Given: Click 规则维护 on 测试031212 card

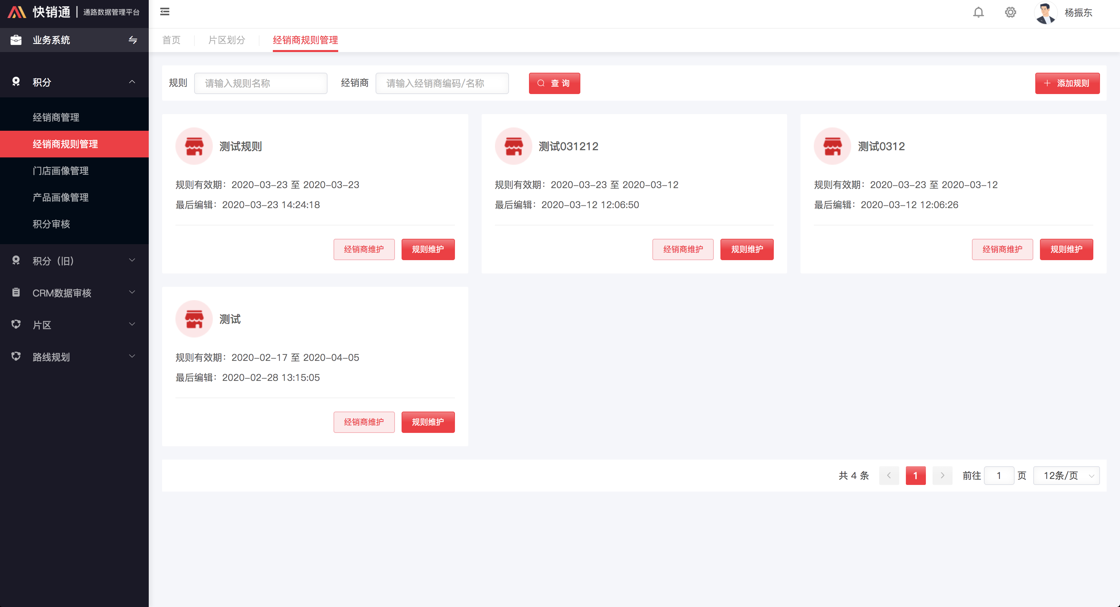Looking at the screenshot, I should point(746,249).
